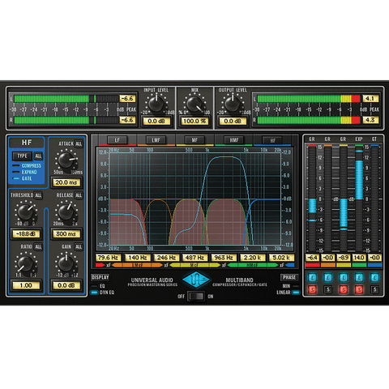Click the 487 Hz frequency field
The width and height of the screenshot is (389, 389).
point(194,258)
